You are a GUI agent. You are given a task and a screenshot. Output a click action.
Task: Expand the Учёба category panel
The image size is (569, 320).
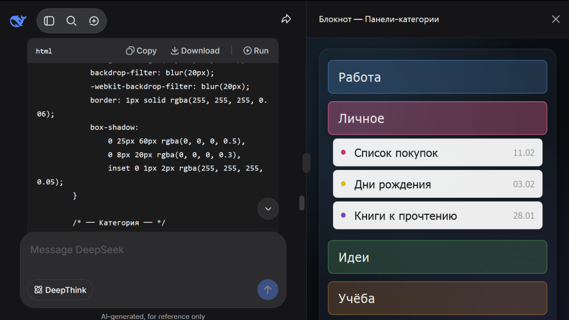(437, 298)
